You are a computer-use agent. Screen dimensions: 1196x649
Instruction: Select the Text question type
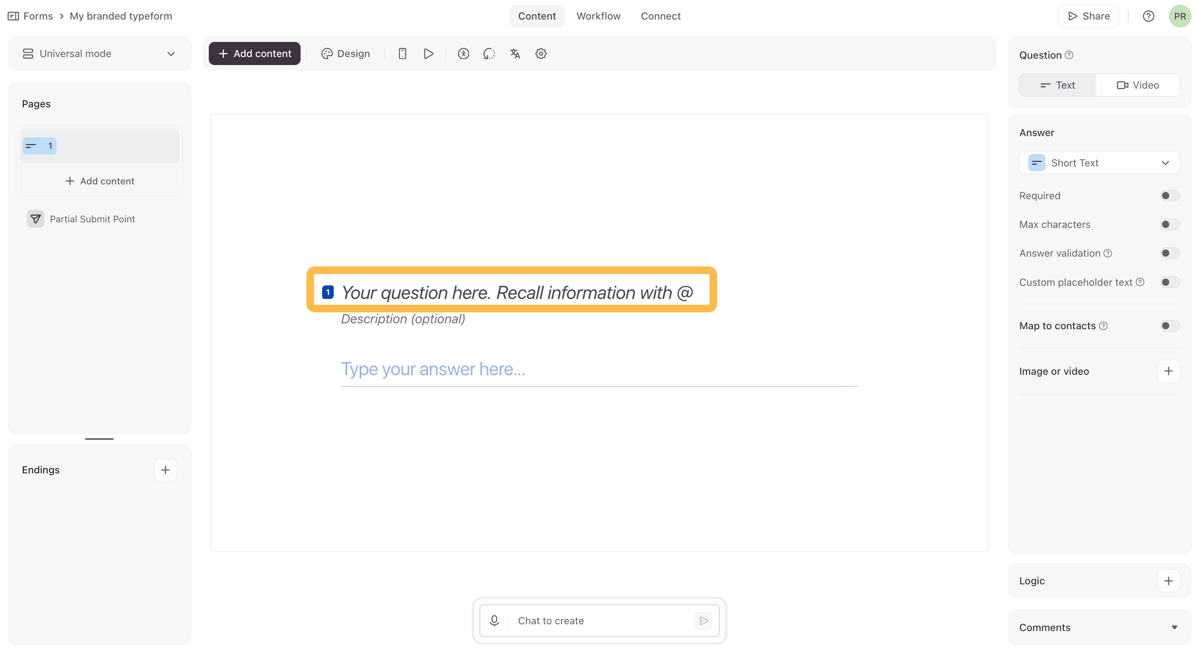1057,85
